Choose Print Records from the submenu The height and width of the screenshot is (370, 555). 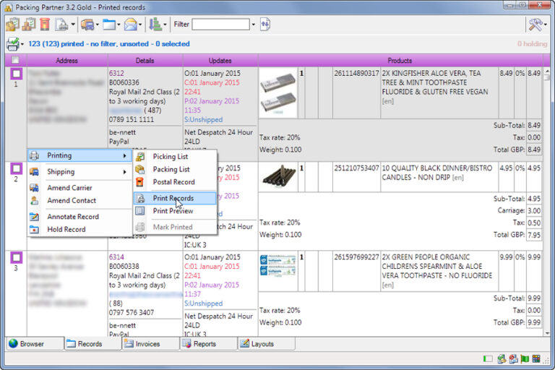pyautogui.click(x=173, y=198)
